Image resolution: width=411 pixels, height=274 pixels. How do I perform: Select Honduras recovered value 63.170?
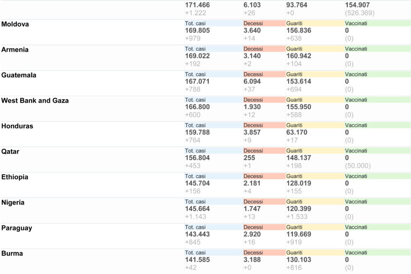pyautogui.click(x=297, y=133)
